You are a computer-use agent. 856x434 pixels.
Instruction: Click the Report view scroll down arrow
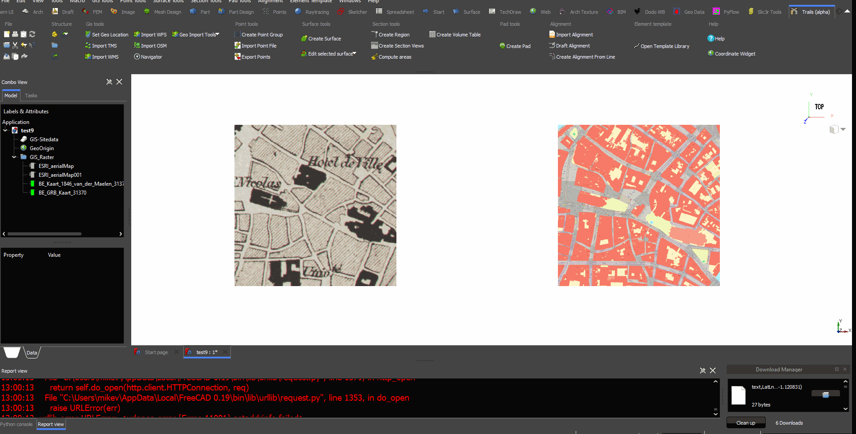pyautogui.click(x=715, y=414)
